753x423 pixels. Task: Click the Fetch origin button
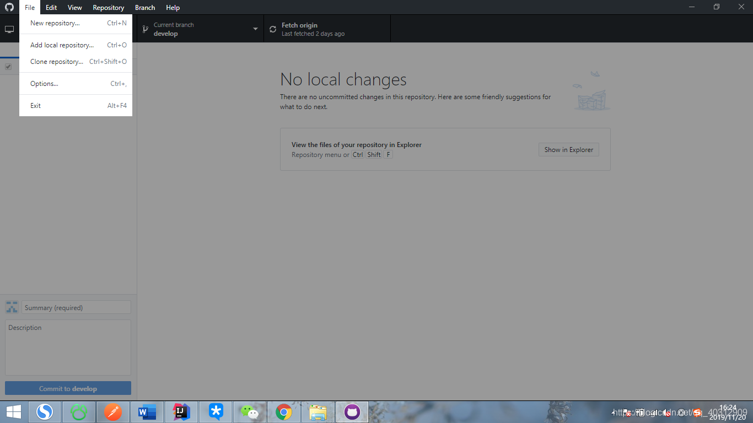[327, 29]
